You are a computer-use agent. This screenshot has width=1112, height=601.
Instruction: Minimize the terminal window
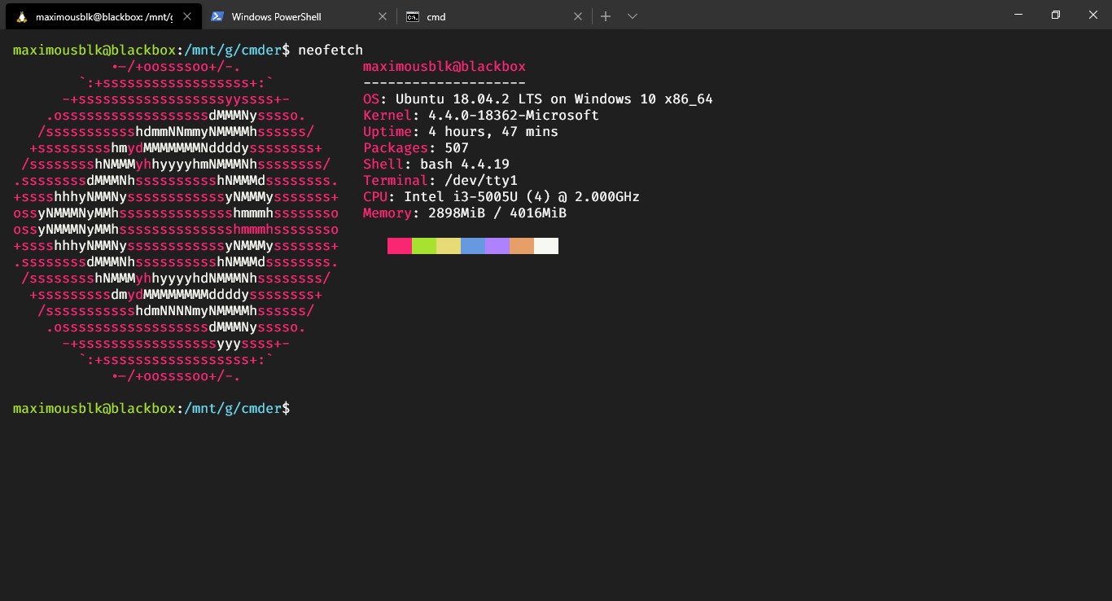(1018, 15)
